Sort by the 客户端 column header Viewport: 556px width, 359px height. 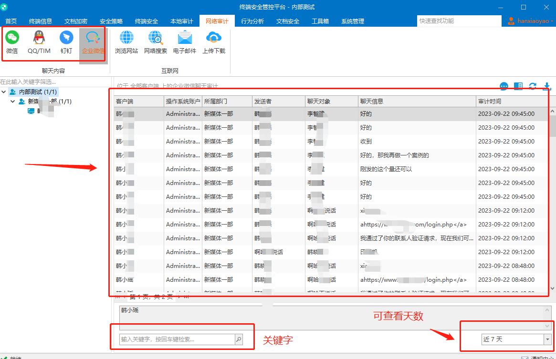coord(139,102)
